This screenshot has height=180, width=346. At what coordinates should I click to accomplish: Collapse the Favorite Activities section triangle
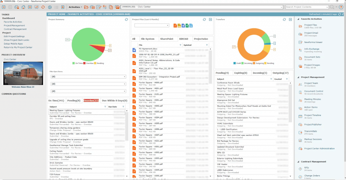click(x=298, y=19)
